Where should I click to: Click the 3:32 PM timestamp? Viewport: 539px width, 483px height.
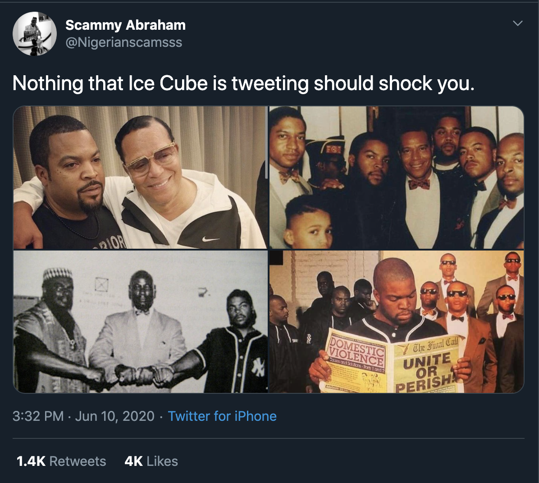(38, 416)
